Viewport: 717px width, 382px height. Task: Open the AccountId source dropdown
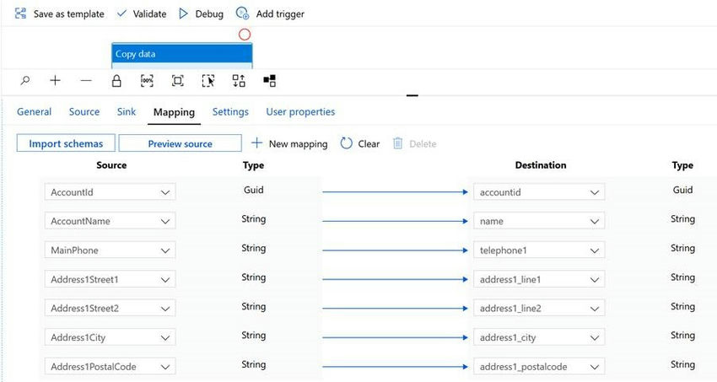[165, 192]
